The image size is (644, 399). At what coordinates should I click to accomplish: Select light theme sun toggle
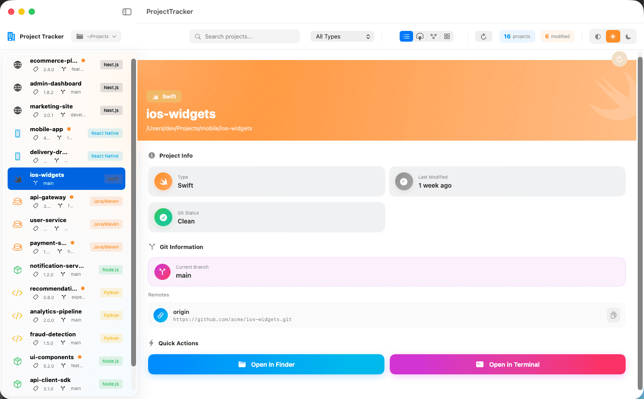pyautogui.click(x=613, y=37)
